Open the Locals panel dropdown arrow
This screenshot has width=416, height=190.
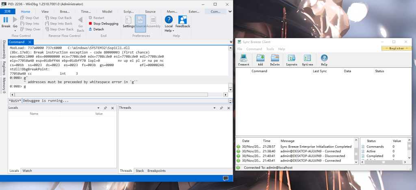[x=99, y=108]
